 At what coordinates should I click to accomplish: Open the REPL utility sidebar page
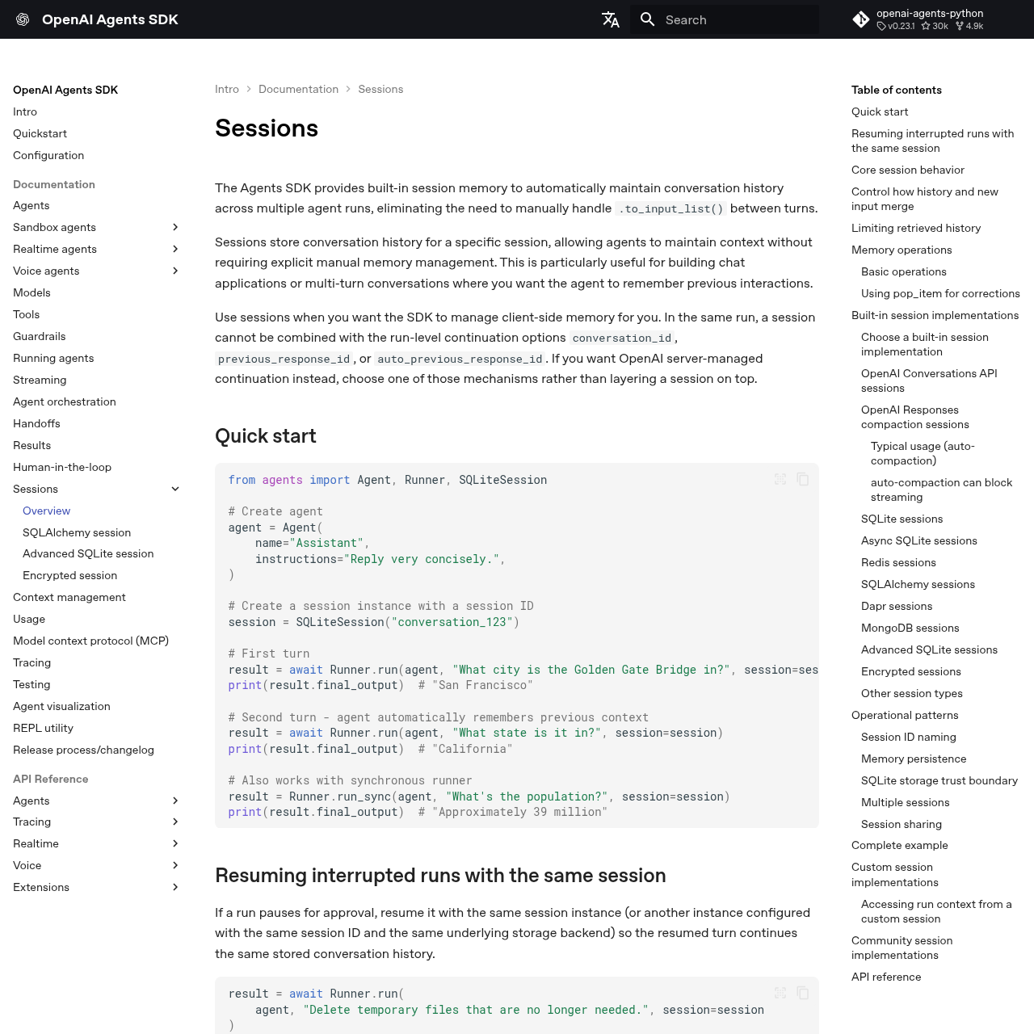[x=43, y=729]
